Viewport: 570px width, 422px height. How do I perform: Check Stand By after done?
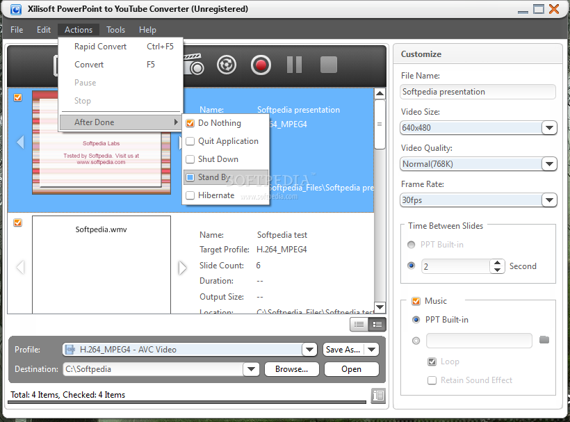pyautogui.click(x=226, y=177)
